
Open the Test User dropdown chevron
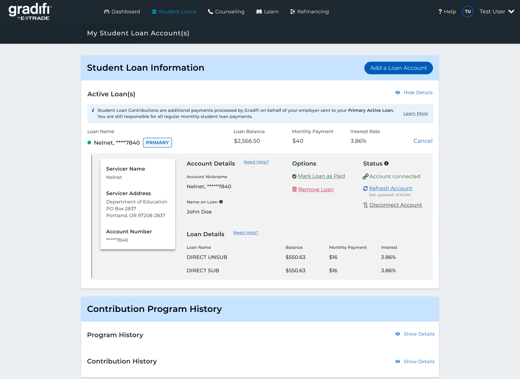(x=511, y=12)
